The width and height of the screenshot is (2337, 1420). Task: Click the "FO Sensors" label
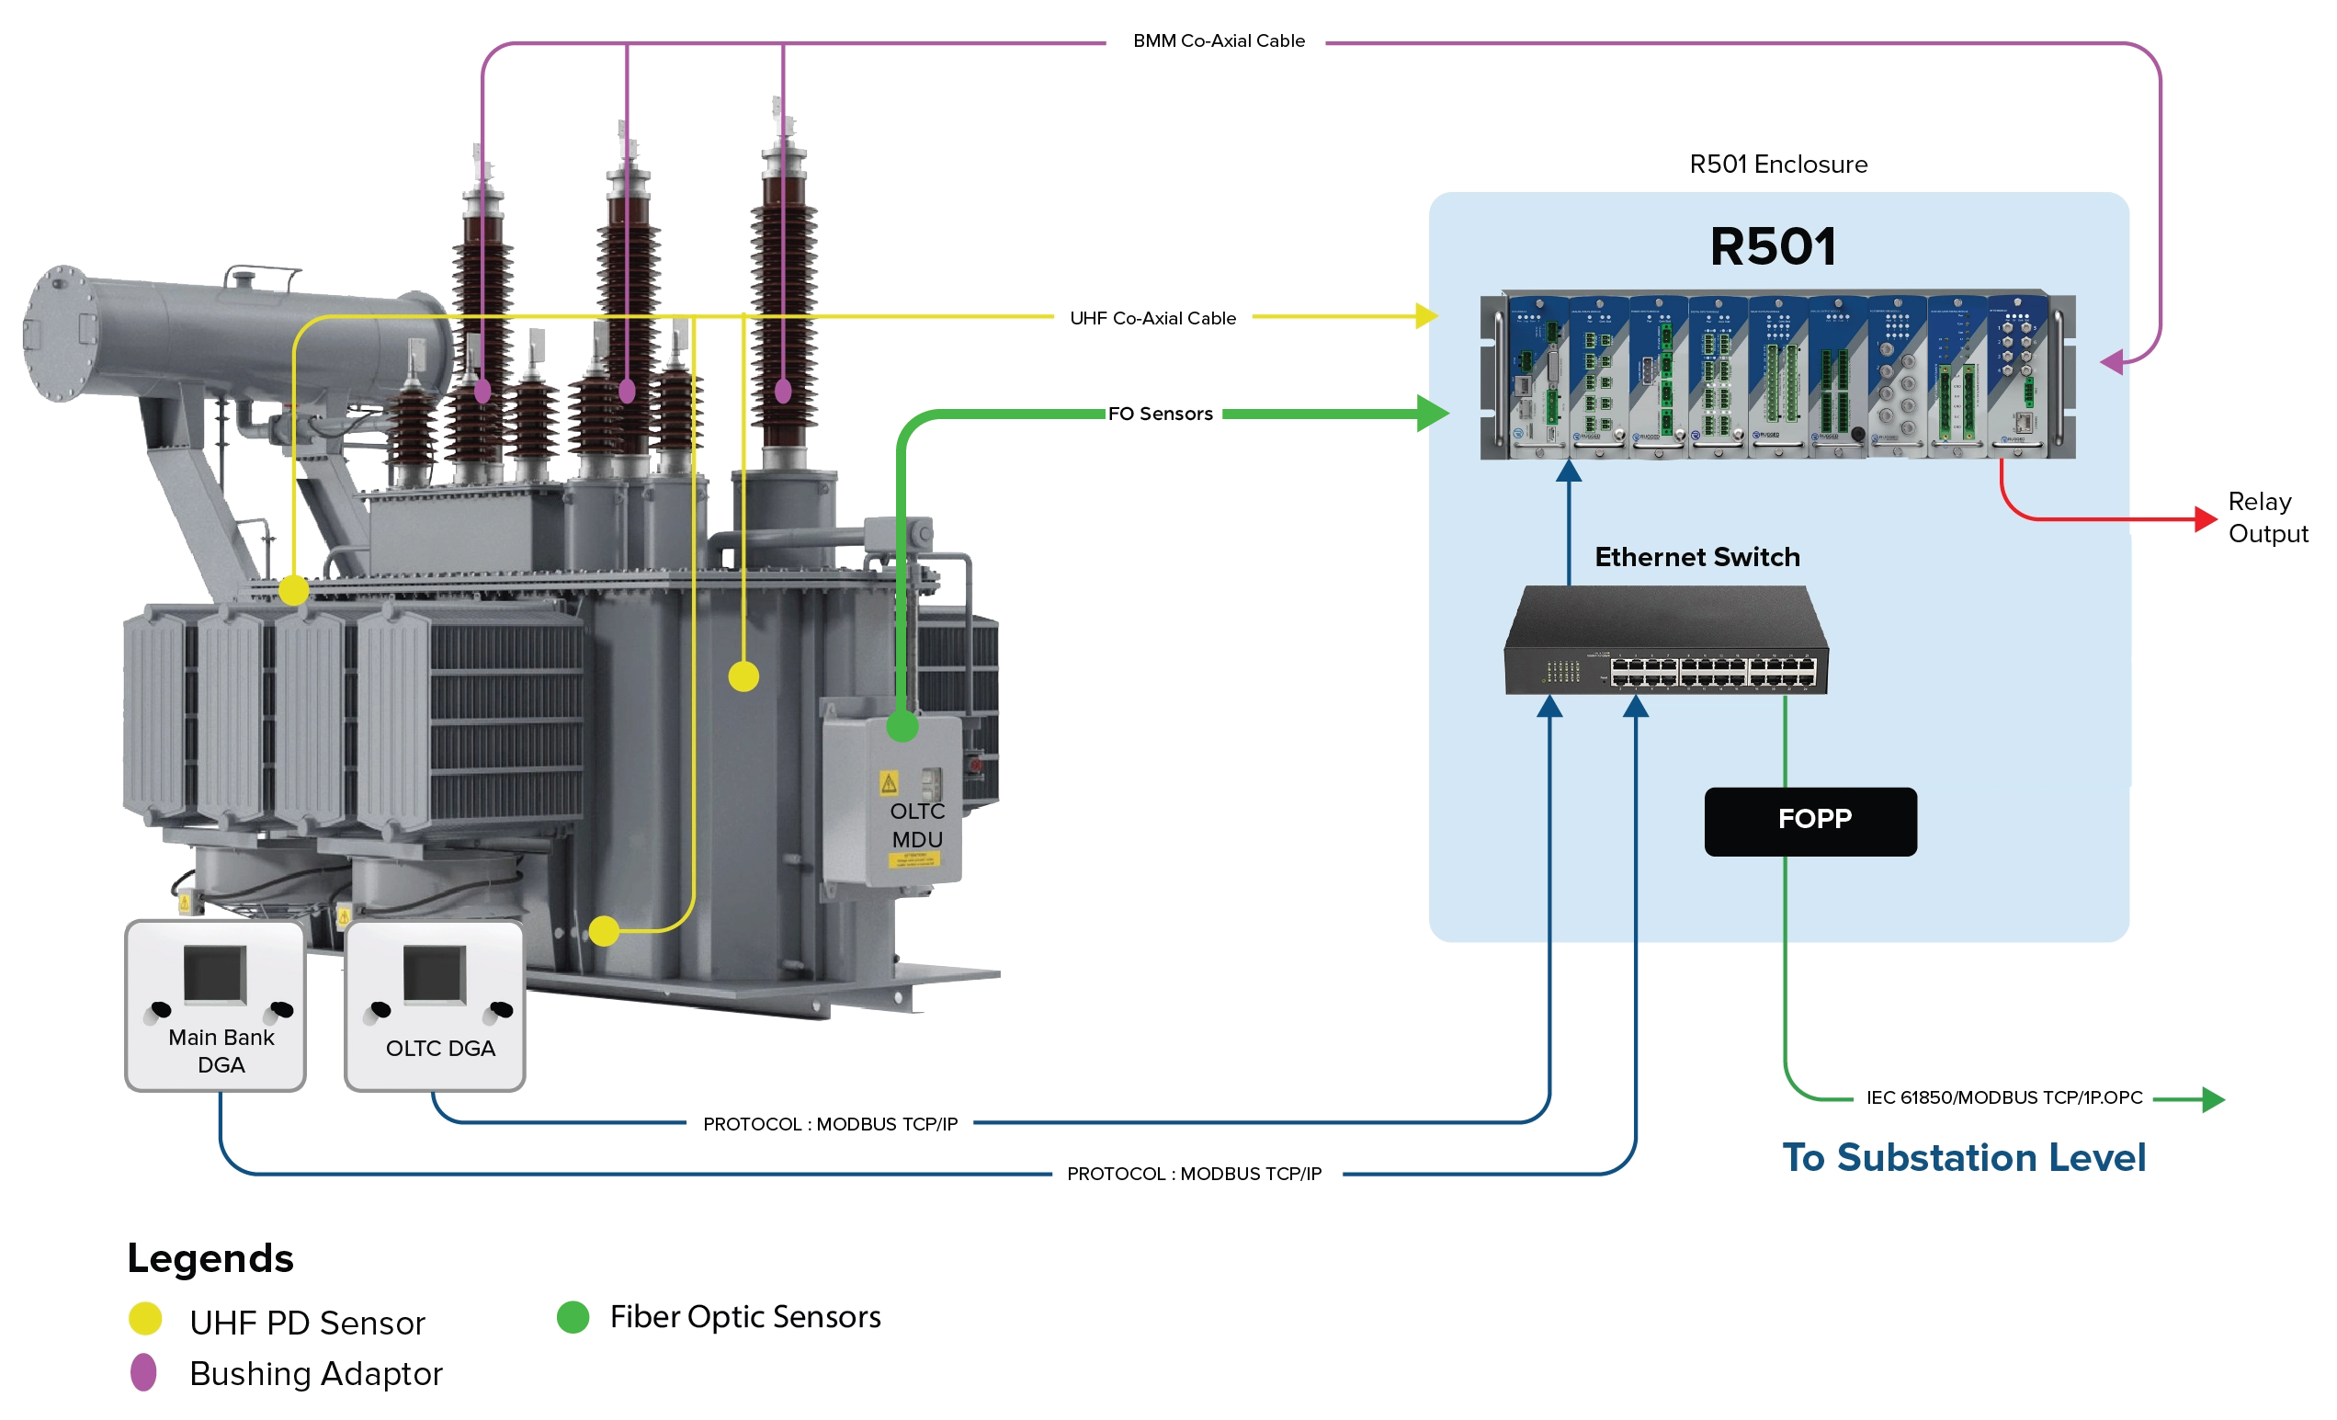tap(1160, 414)
